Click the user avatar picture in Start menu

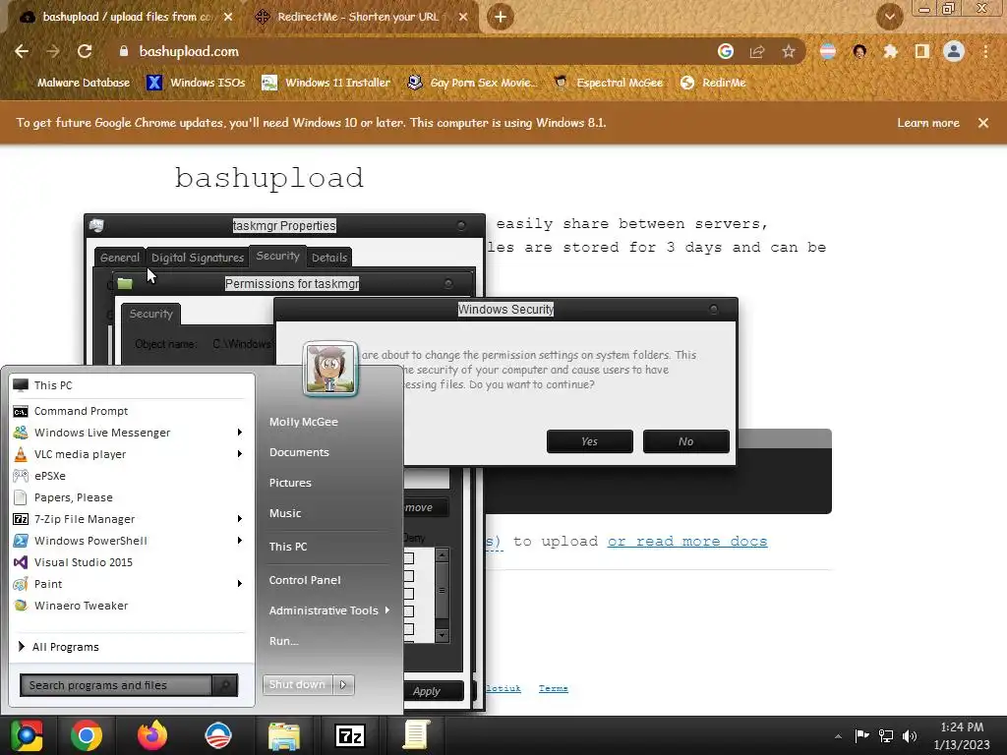point(330,369)
